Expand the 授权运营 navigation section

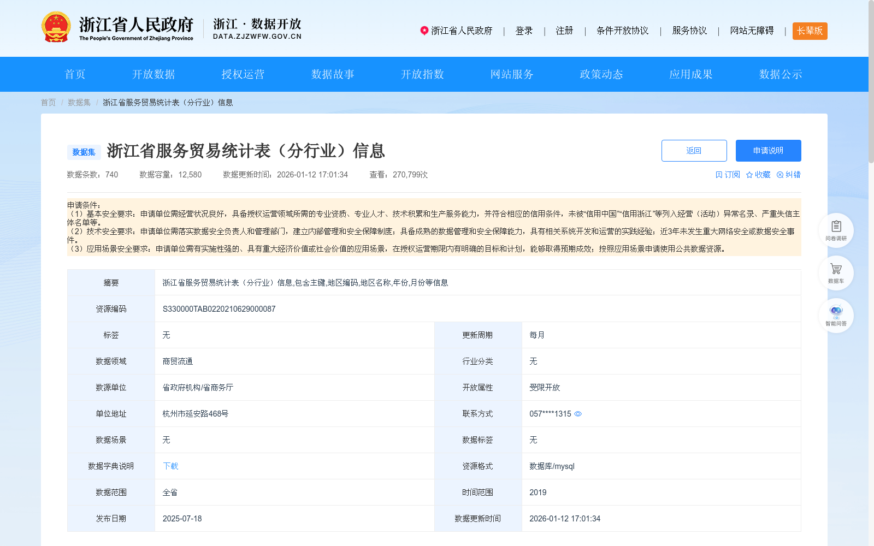point(243,74)
